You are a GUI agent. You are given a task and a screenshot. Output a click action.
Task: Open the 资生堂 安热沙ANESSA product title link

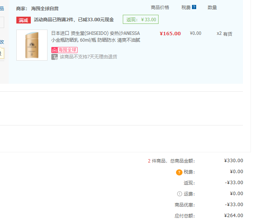96,37
